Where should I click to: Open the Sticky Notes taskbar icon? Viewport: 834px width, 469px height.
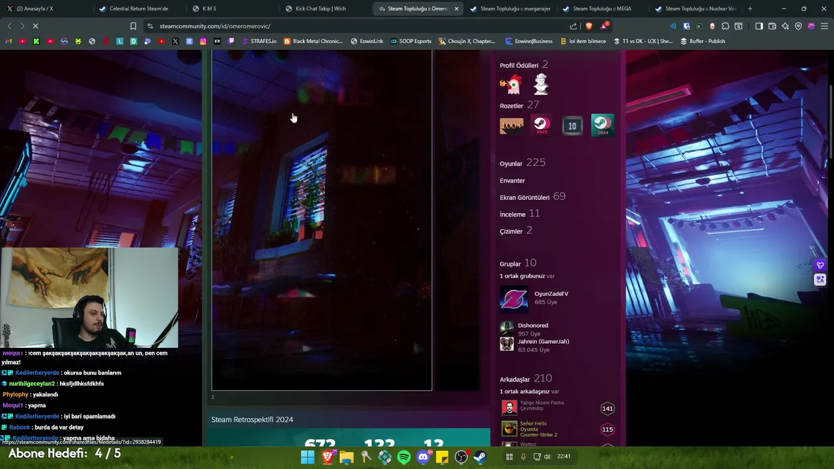[x=442, y=457]
